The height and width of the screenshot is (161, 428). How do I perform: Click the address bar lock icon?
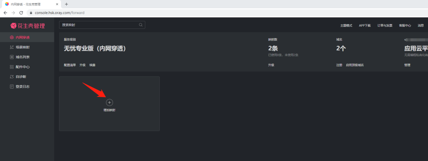(x=31, y=13)
